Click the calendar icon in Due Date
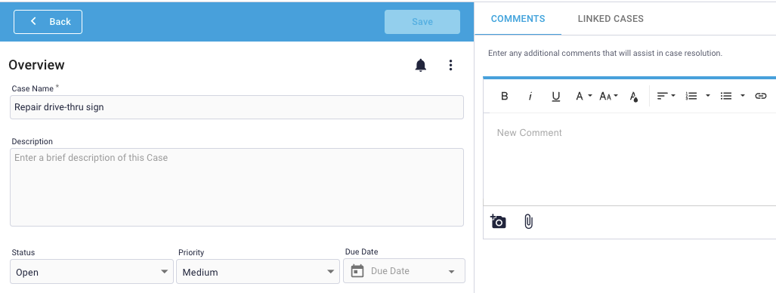Screen dimensions: 776x293 (x=357, y=271)
